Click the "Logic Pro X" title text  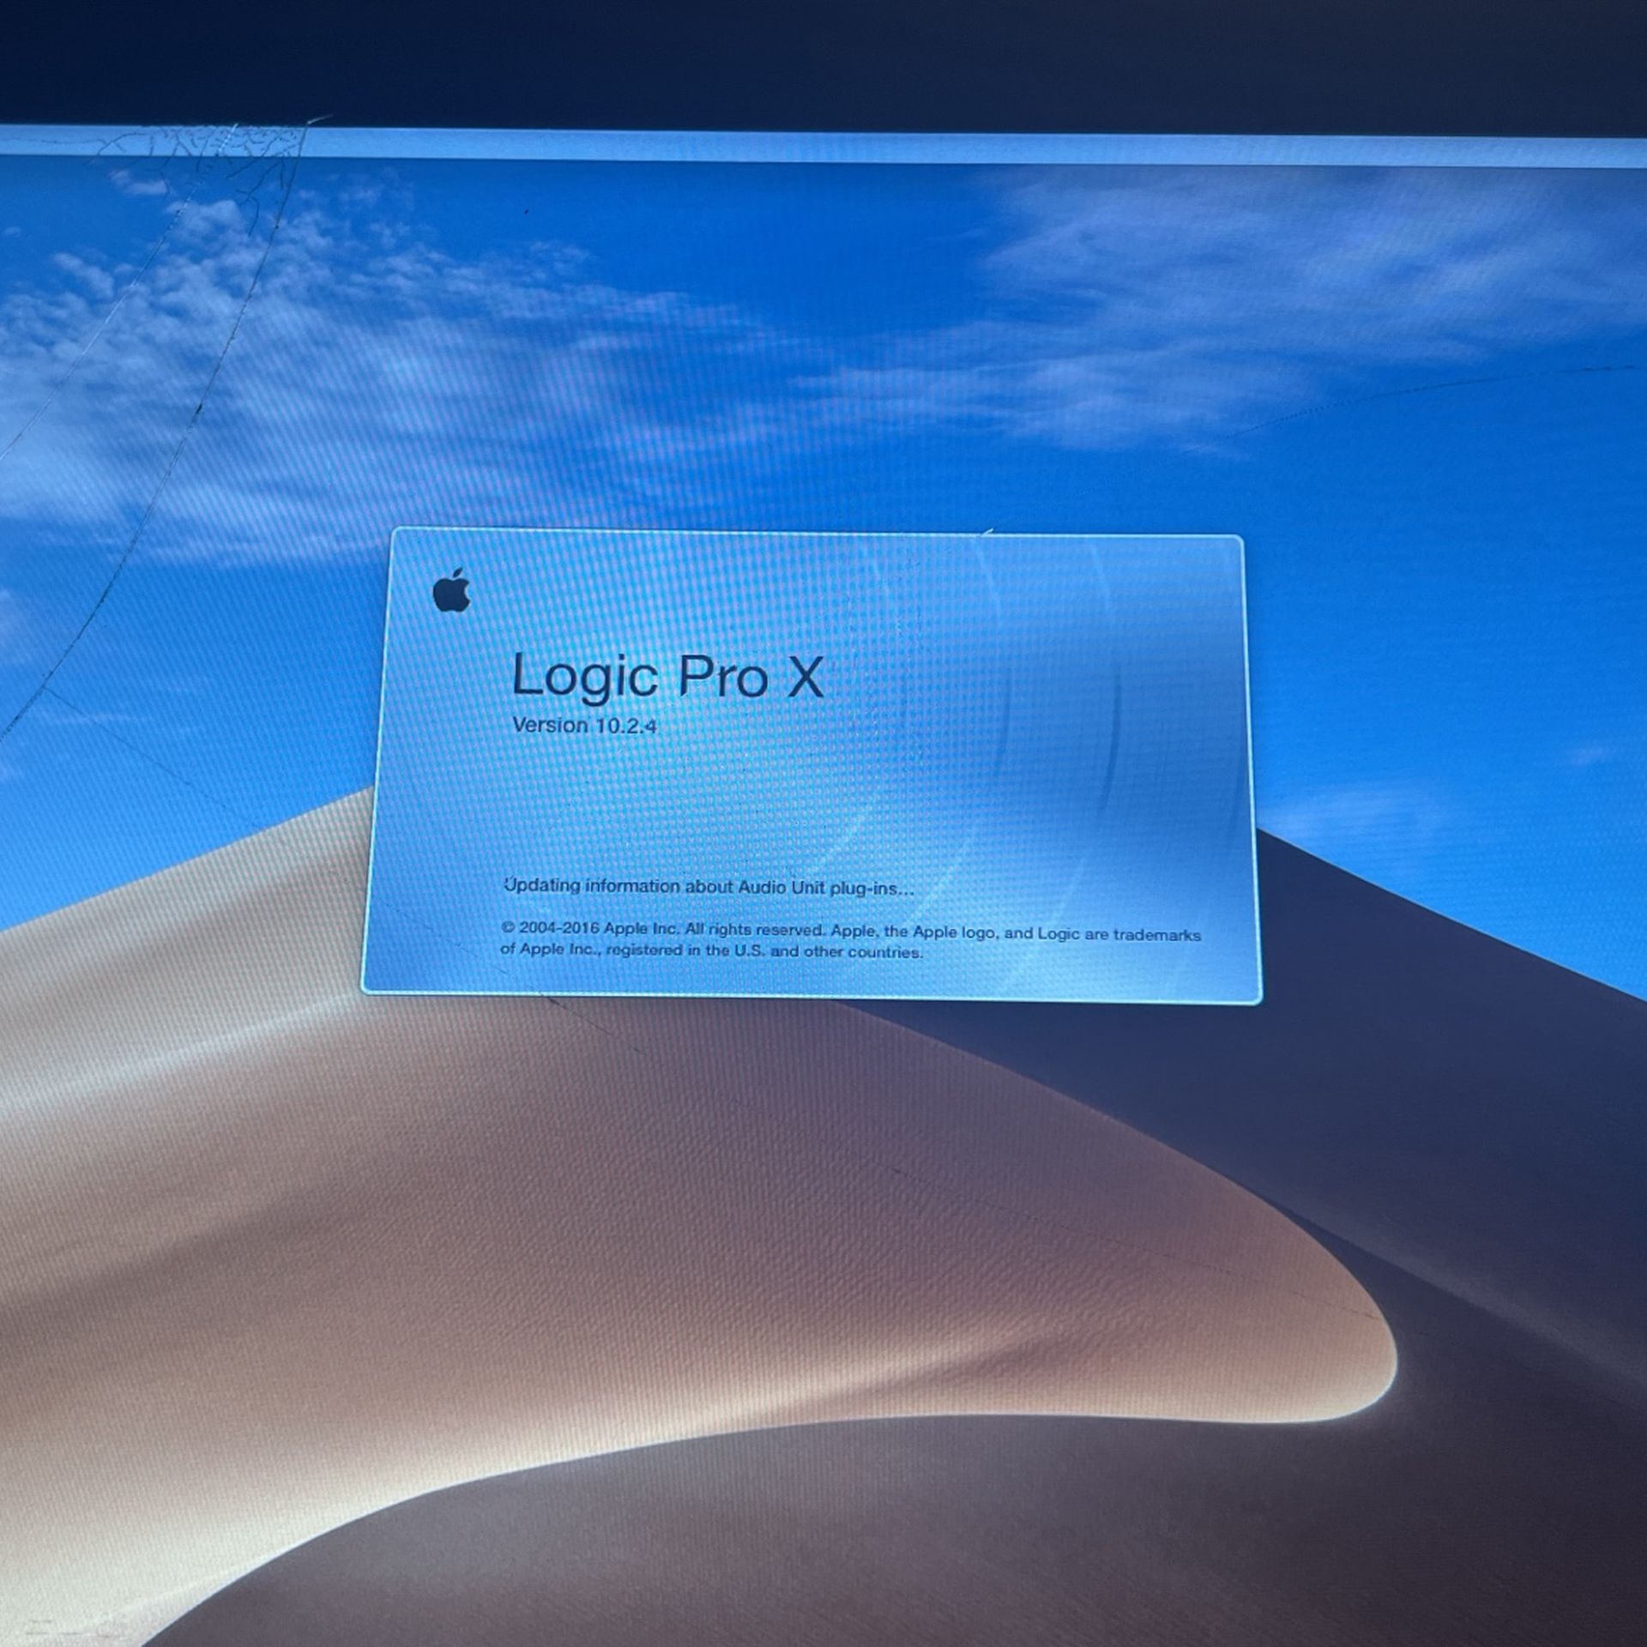(667, 676)
